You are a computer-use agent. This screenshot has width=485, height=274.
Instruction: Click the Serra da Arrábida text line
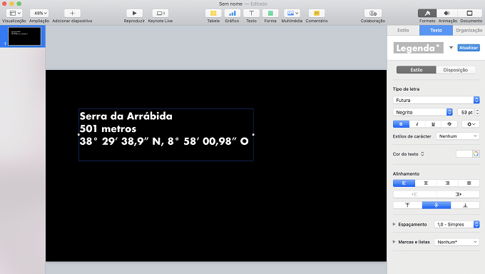pyautogui.click(x=126, y=116)
